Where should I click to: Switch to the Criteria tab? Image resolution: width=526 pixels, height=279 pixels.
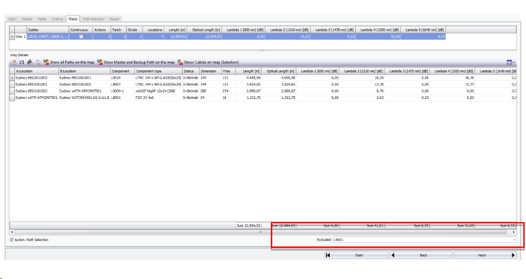58,19
